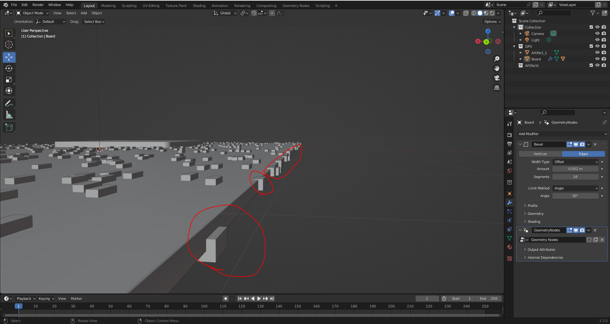Viewport: 610px width, 324px height.
Task: Open the transform orientation Global dropdown
Action: (225, 13)
